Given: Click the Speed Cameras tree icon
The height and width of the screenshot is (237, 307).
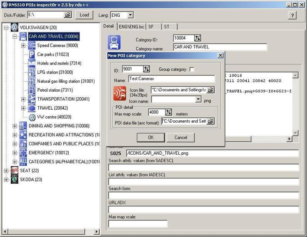Looking at the screenshot, I should point(32,45).
